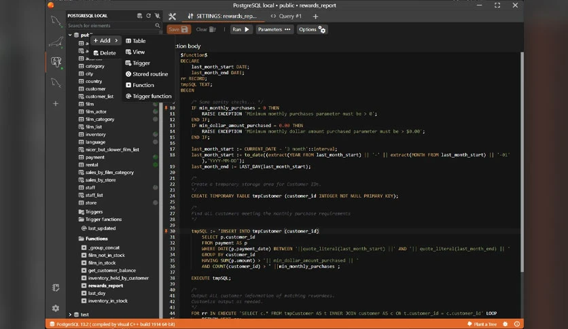Screen dimensions: 568x329
Task: Click the PostgreSQL 13.2 version text
Action: point(116,324)
